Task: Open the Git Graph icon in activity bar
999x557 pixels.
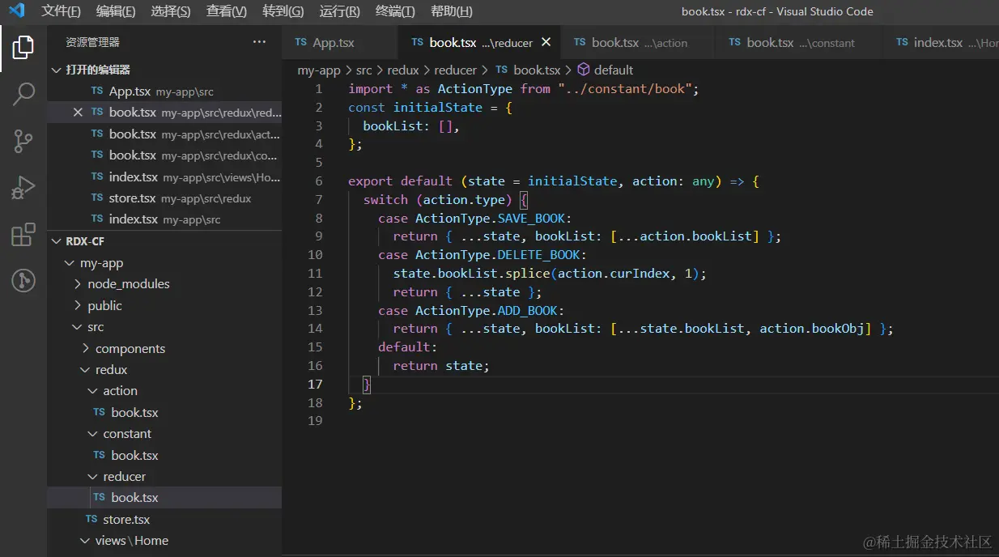Action: (x=23, y=281)
